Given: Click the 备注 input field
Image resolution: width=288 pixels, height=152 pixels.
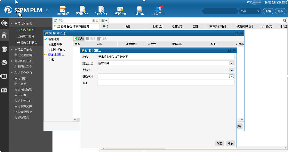Looking at the screenshot, I should coord(166,83).
